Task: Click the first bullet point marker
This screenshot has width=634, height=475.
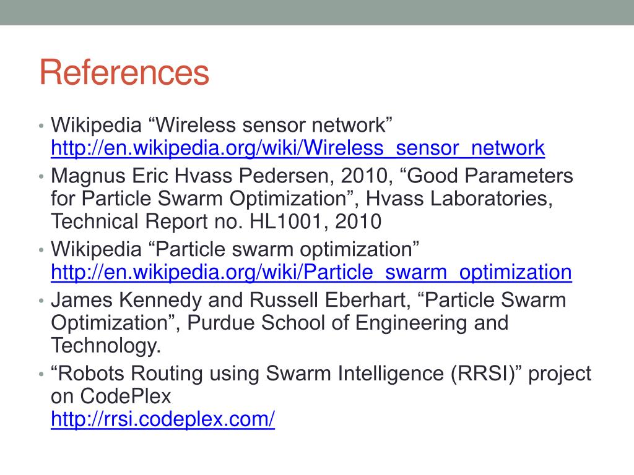Action: [41, 126]
